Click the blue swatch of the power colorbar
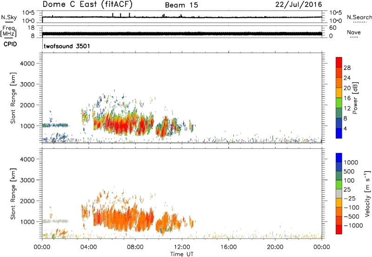 [x=339, y=133]
